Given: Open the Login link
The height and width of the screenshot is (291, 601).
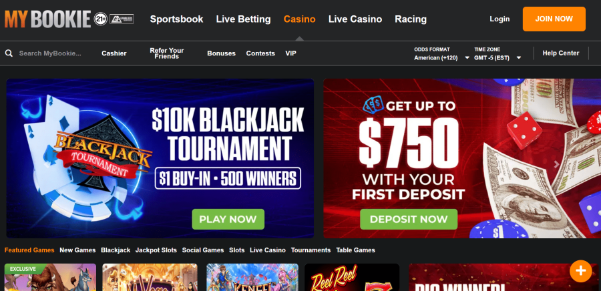Looking at the screenshot, I should 499,19.
